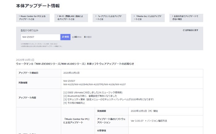Click the 本体アップデート情報 heading
The height and width of the screenshot is (134, 216).
point(38,6)
